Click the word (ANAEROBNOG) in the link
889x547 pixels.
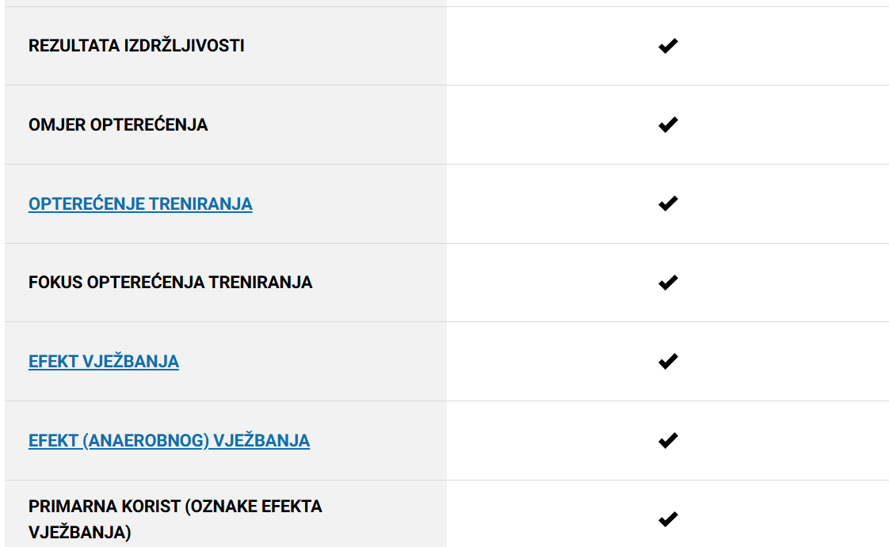point(147,441)
